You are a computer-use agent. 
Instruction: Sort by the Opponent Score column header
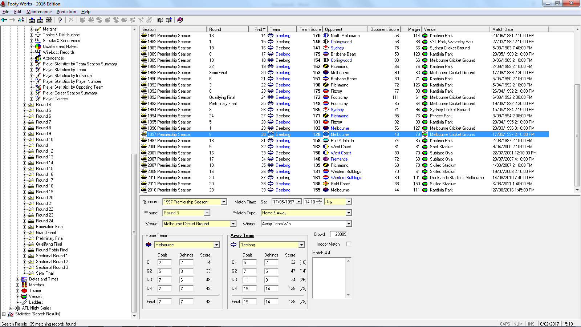coord(384,29)
